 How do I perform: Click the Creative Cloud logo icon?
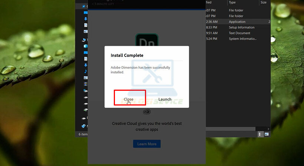click(147, 112)
